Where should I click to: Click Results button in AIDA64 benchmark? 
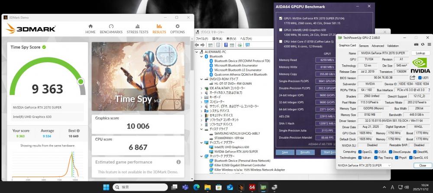[x=305, y=152]
